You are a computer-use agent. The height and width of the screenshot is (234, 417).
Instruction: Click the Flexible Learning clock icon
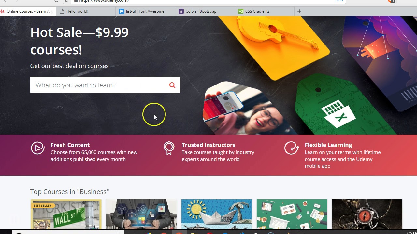292,148
